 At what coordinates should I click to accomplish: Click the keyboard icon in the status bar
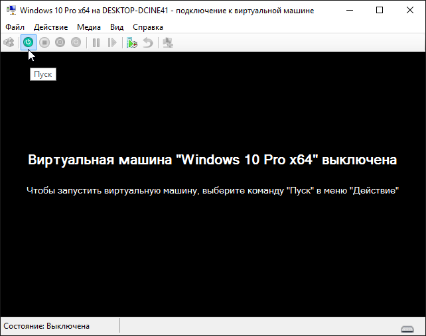click(x=407, y=329)
